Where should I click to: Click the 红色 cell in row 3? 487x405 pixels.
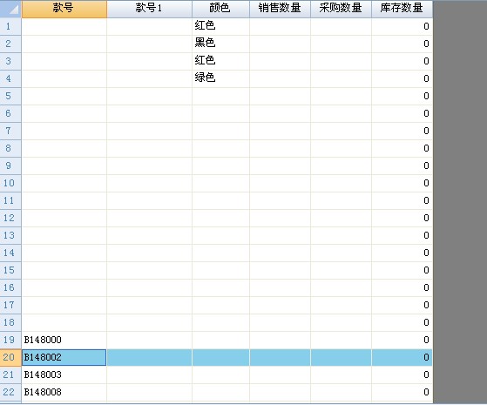(x=220, y=61)
